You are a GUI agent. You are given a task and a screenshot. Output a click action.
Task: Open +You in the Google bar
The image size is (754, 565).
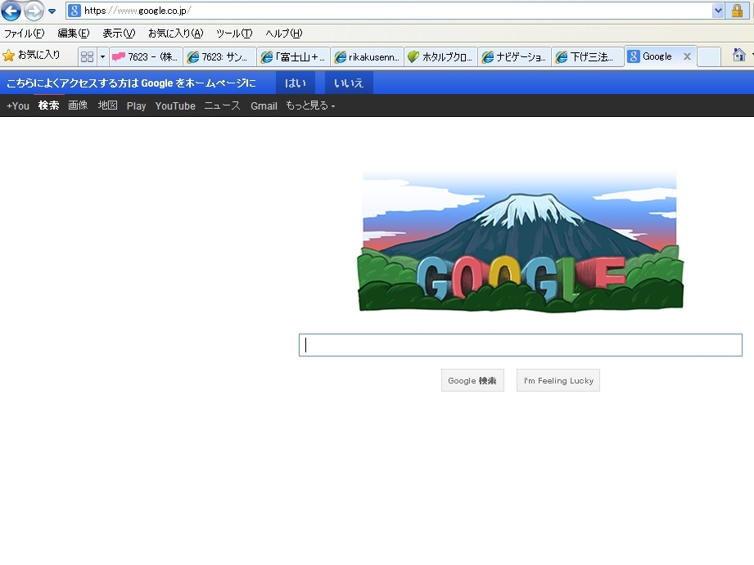pyautogui.click(x=18, y=105)
